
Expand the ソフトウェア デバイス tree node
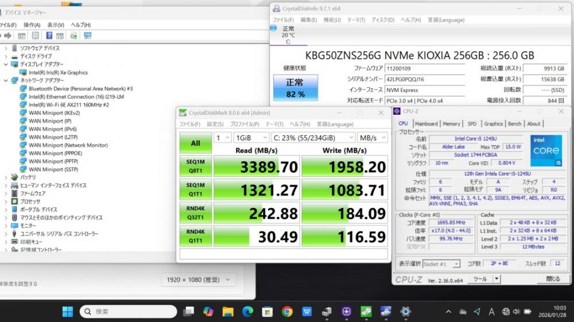click(6, 48)
